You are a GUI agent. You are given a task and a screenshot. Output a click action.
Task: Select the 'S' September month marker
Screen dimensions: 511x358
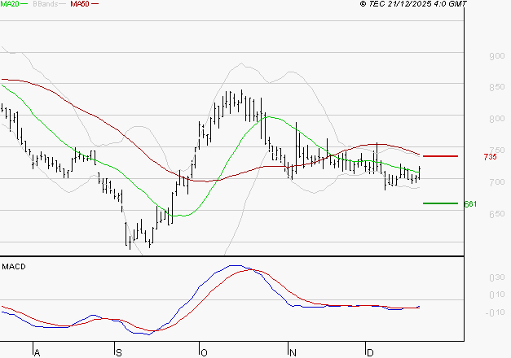[119, 352]
